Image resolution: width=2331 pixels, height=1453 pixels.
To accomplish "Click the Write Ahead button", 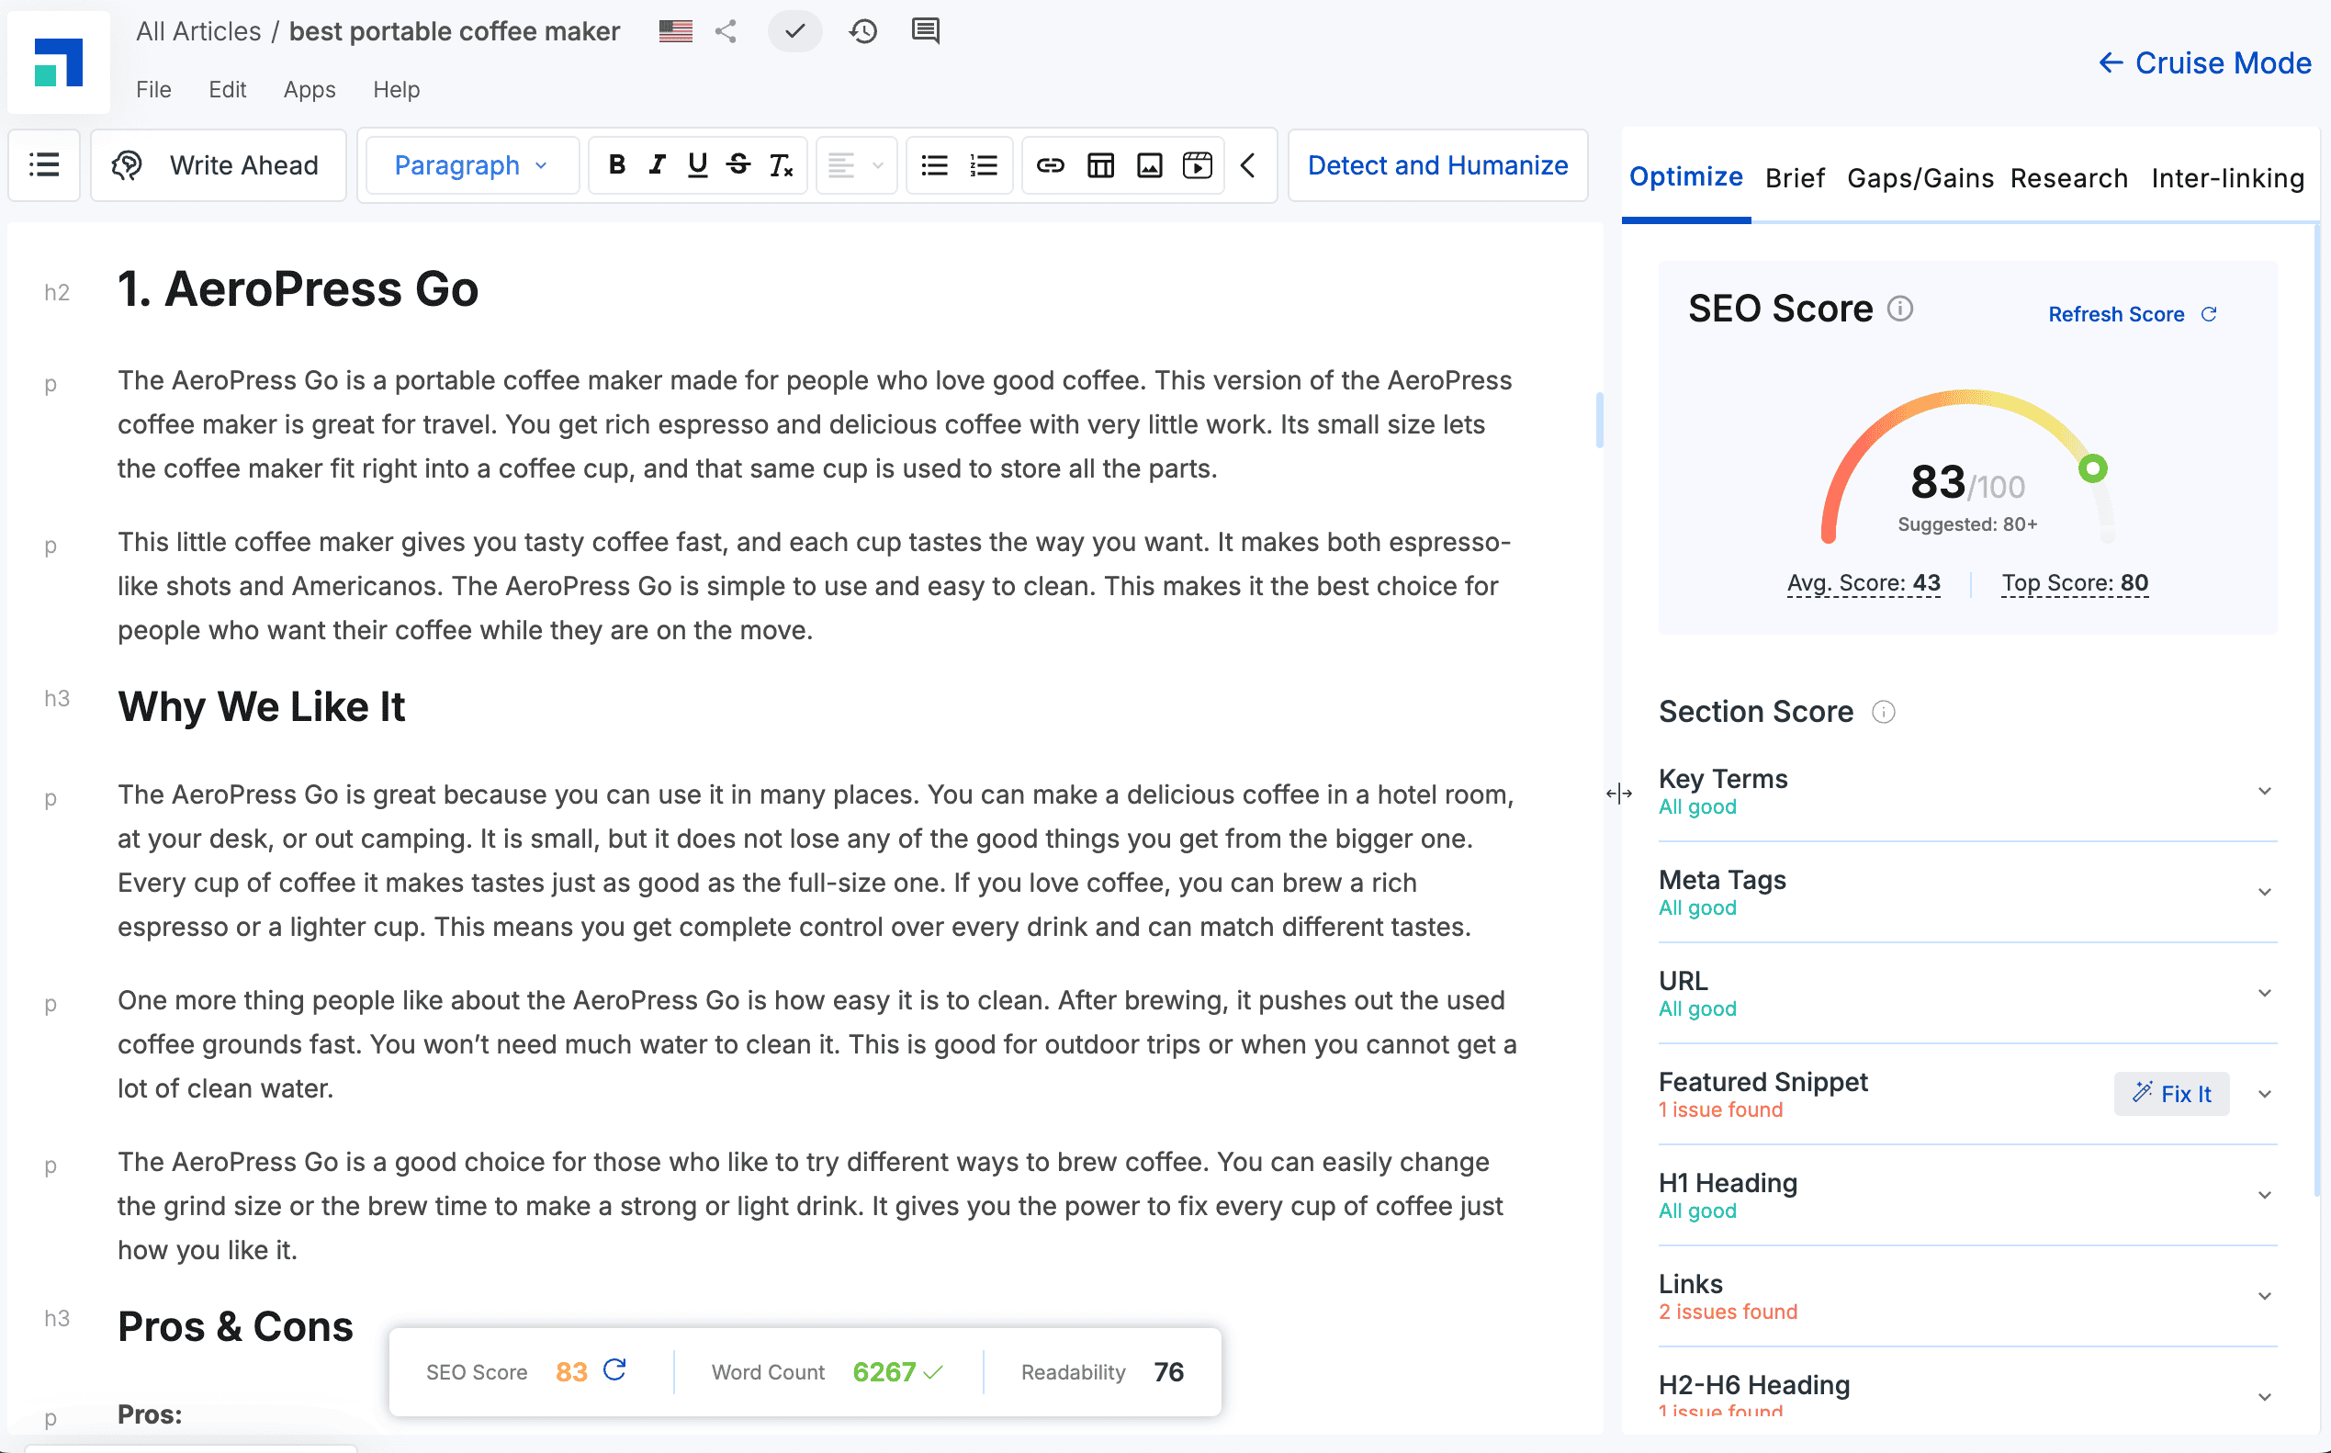I will click(218, 165).
